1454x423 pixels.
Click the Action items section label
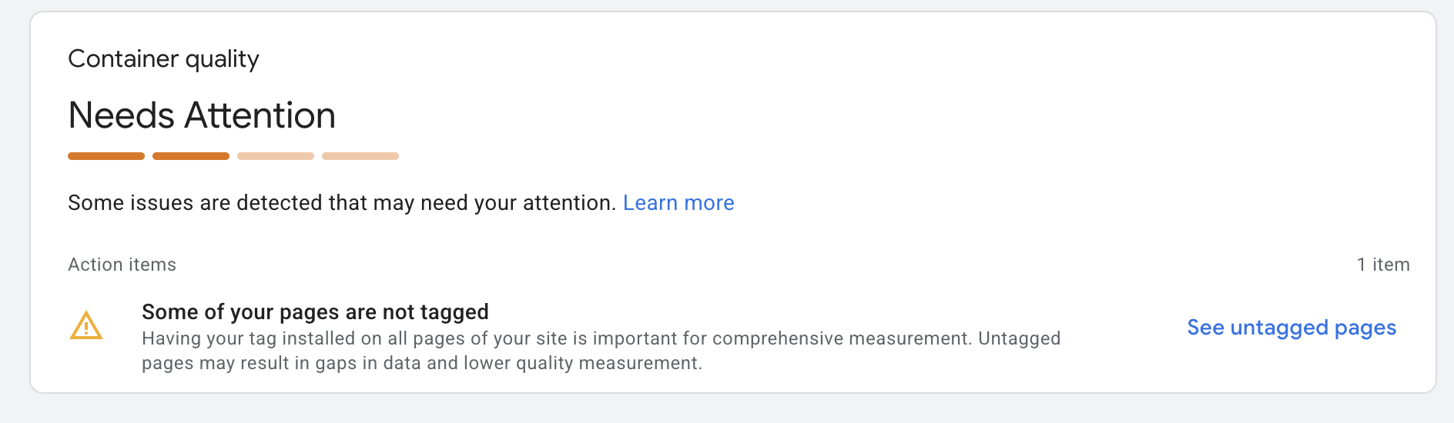[x=122, y=265]
